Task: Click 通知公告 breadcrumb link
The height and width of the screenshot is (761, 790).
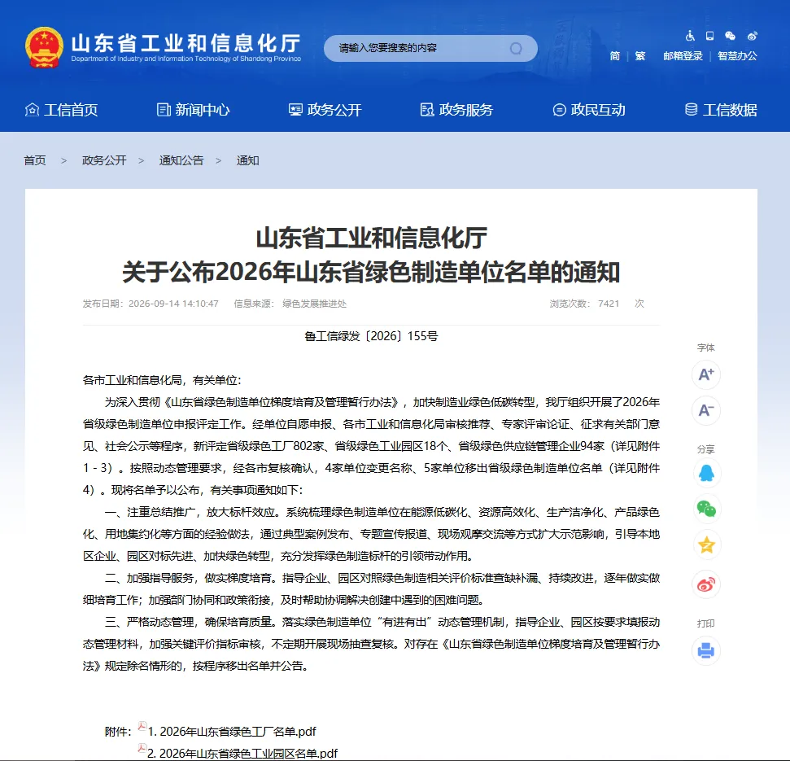Action: pyautogui.click(x=181, y=160)
